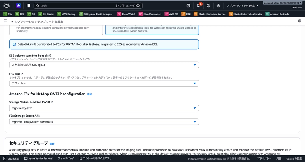Select the general workloads storage option card
Screen dimensions: 305x162
(56, 30)
